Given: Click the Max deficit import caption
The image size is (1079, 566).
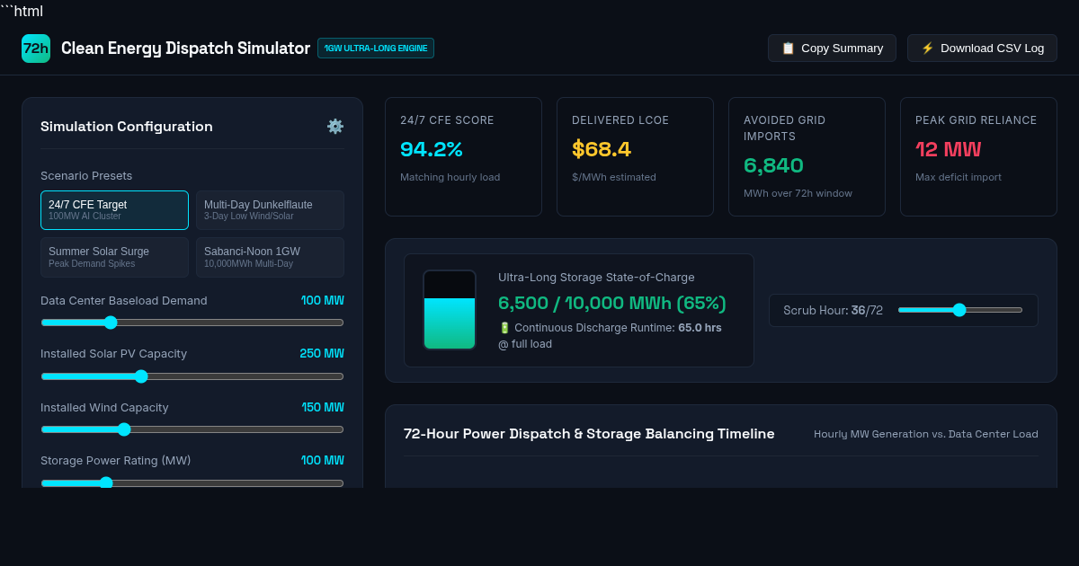Looking at the screenshot, I should click(959, 177).
